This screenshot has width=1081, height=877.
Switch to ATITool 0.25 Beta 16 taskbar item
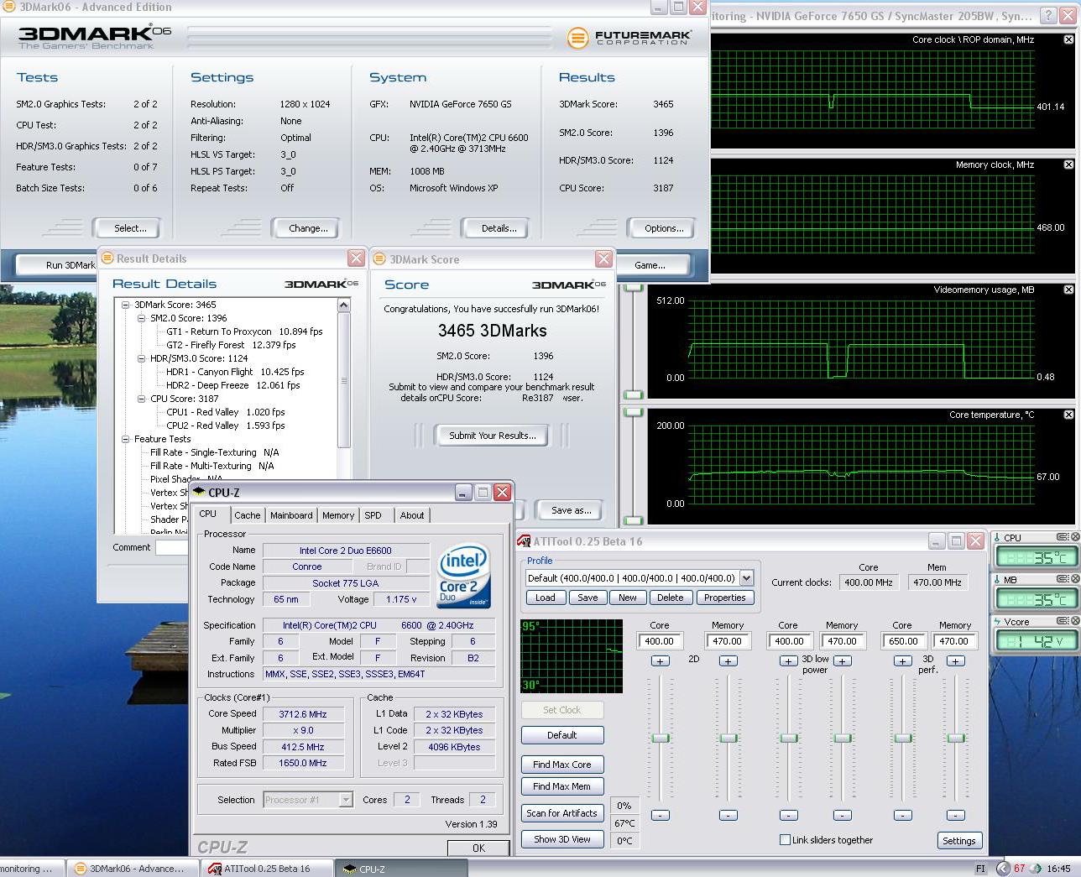point(266,869)
